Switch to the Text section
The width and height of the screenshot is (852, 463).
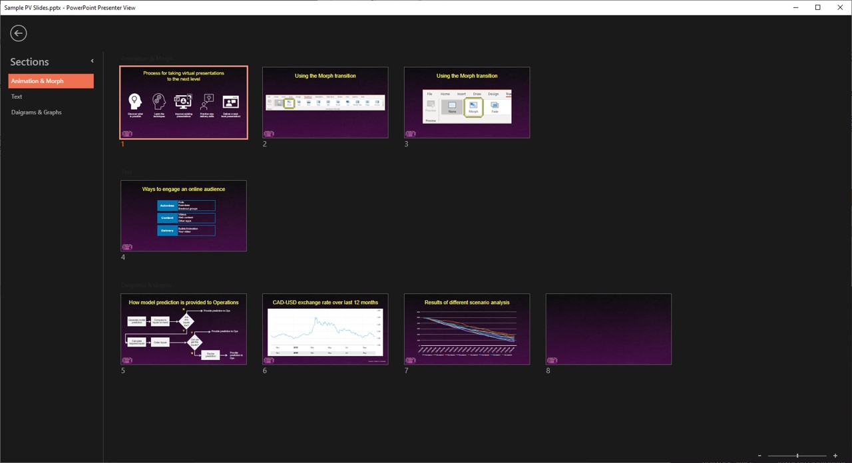[17, 96]
